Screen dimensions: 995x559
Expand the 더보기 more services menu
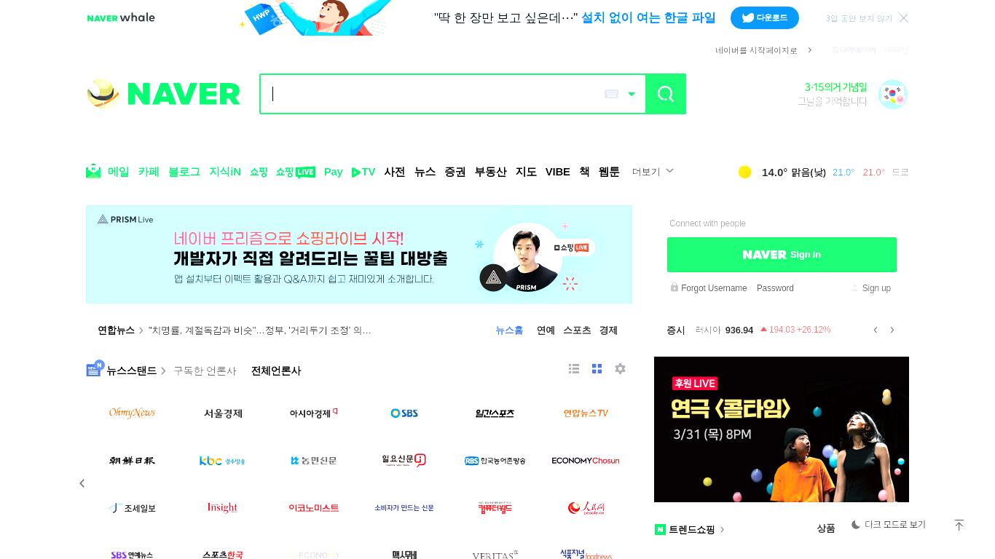click(x=653, y=172)
